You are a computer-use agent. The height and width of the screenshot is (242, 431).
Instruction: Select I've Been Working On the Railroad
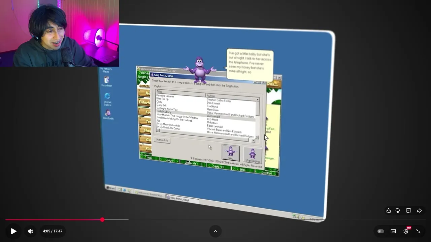coord(174,119)
